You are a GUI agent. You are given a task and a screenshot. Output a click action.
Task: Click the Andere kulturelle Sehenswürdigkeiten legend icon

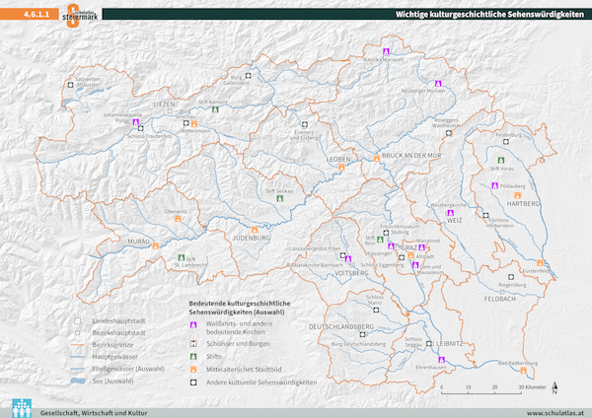click(x=193, y=383)
